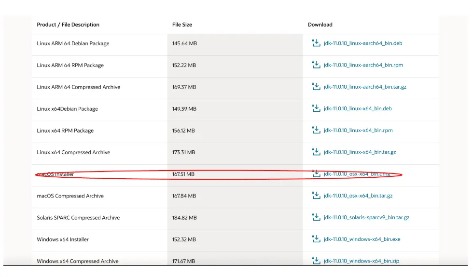
Task: Select 'macOS Compressed Archive' text
Action: (x=70, y=196)
